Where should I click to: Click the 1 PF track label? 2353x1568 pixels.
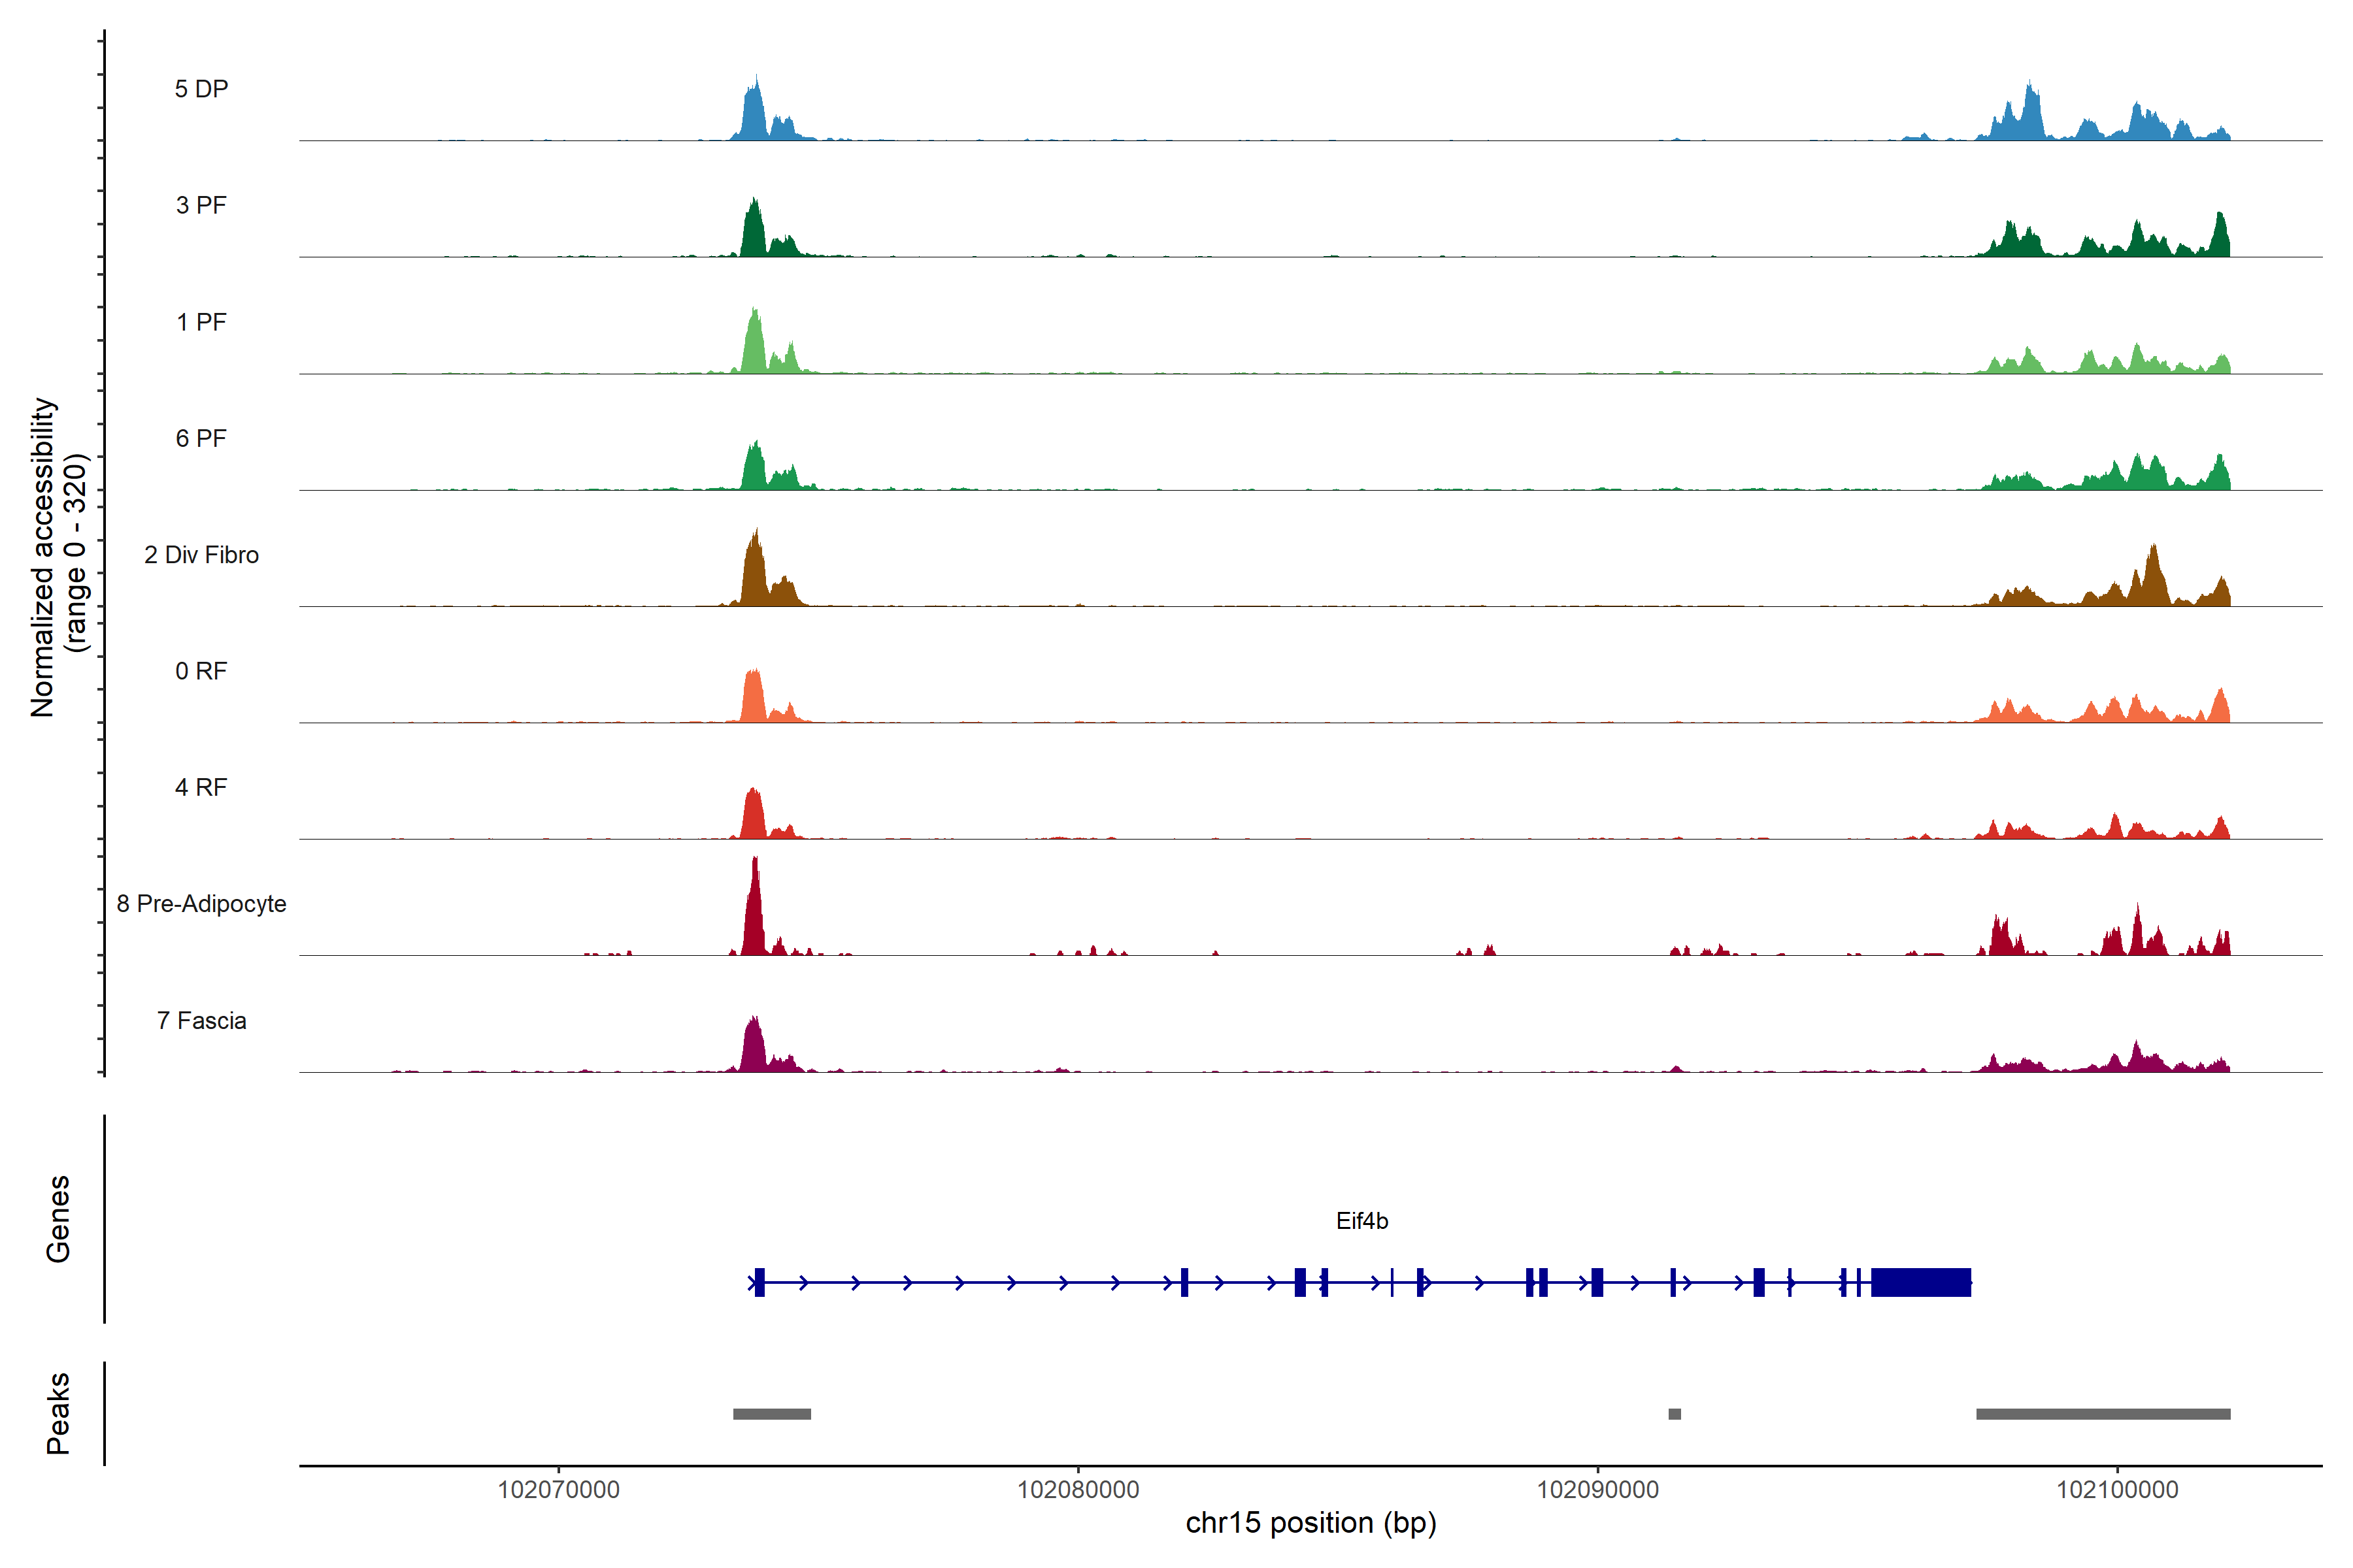(201, 322)
